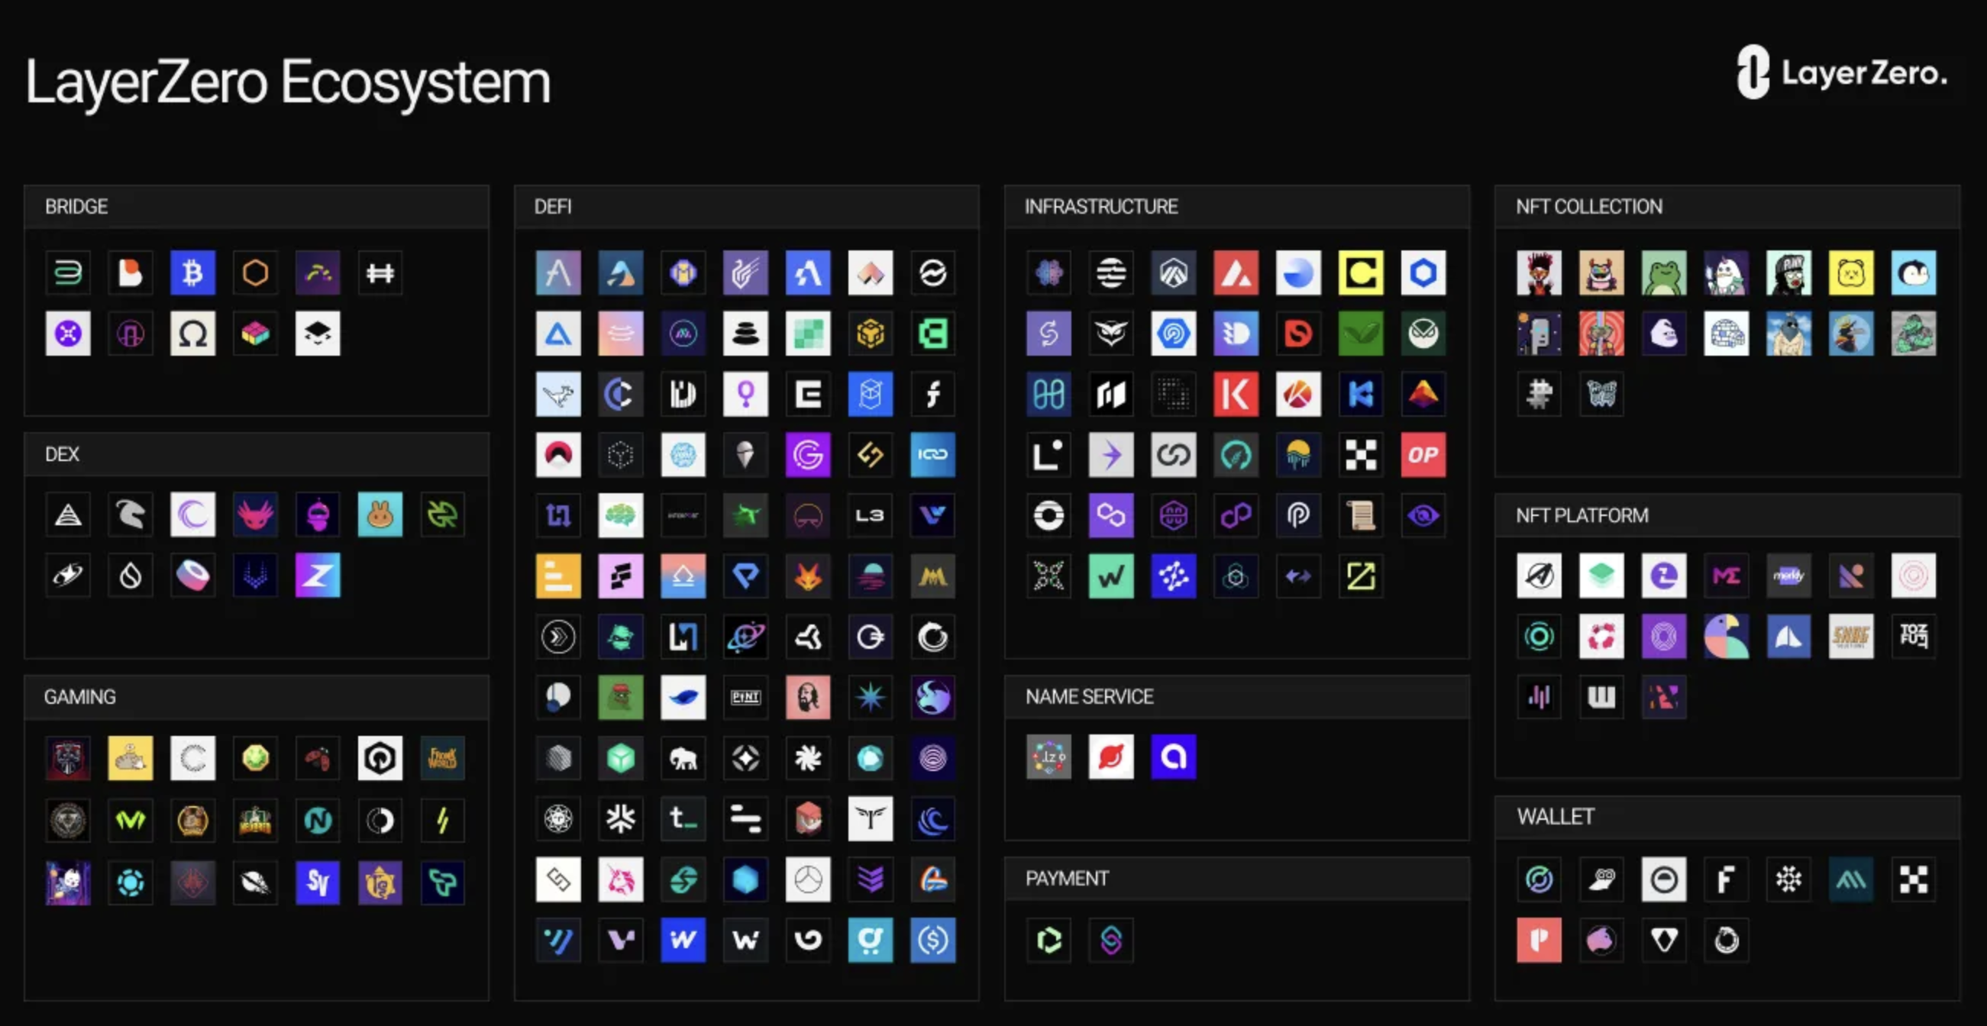Click the green hexagon arrows logo in Payment
This screenshot has height=1026, width=1987.
(x=1048, y=940)
